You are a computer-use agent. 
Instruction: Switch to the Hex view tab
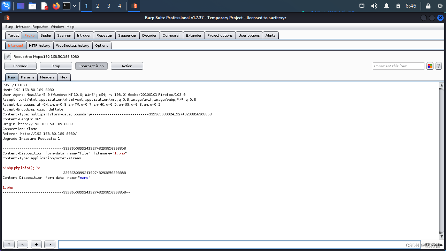(64, 77)
